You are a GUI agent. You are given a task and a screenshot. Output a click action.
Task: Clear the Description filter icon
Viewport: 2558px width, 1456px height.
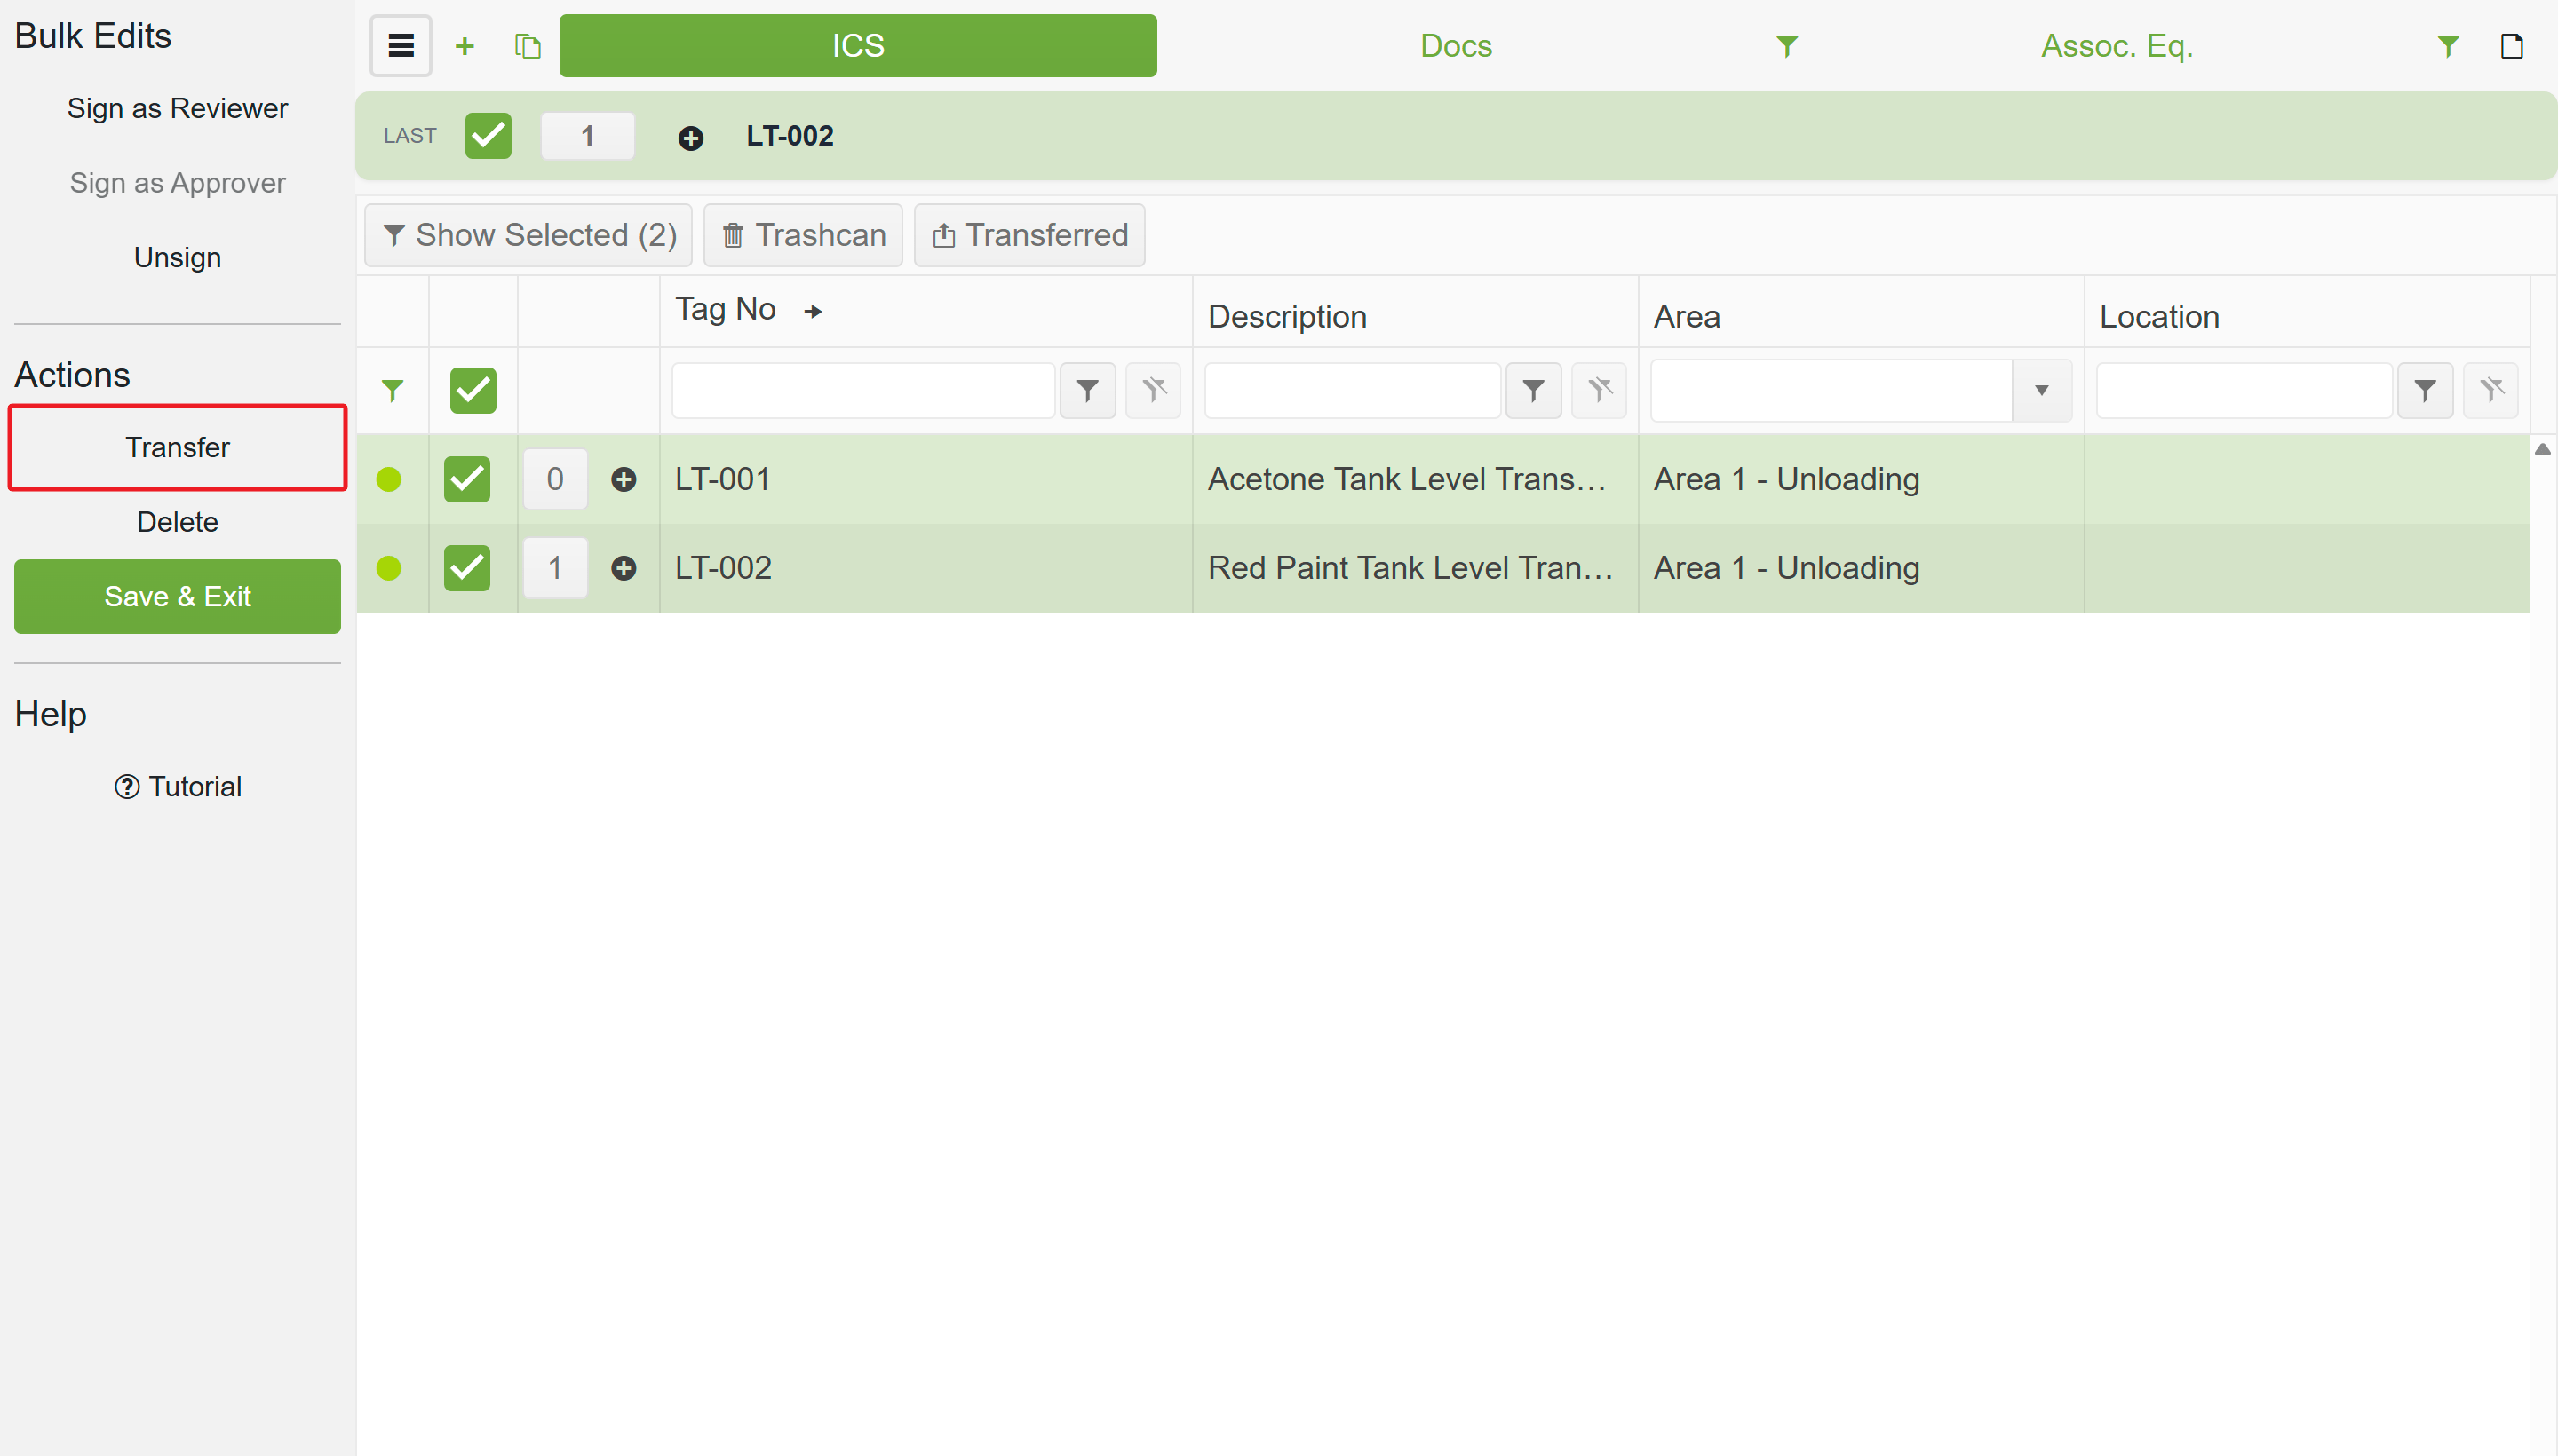1599,390
